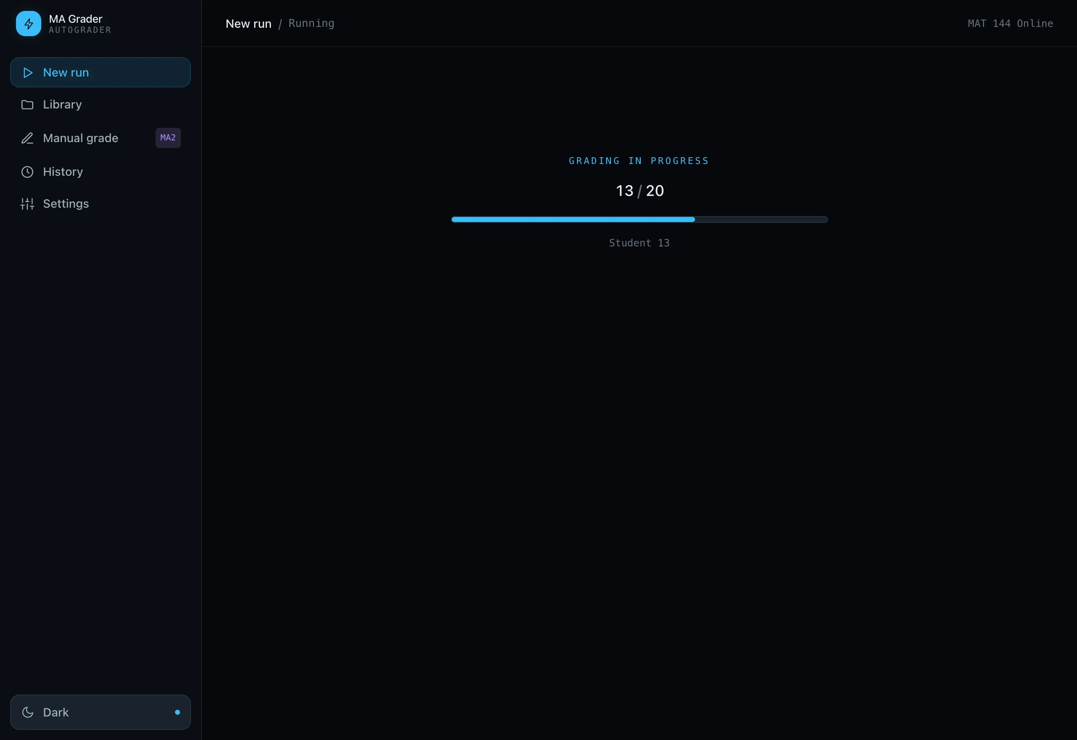Open the Settings page
The image size is (1077, 740).
coord(100,204)
